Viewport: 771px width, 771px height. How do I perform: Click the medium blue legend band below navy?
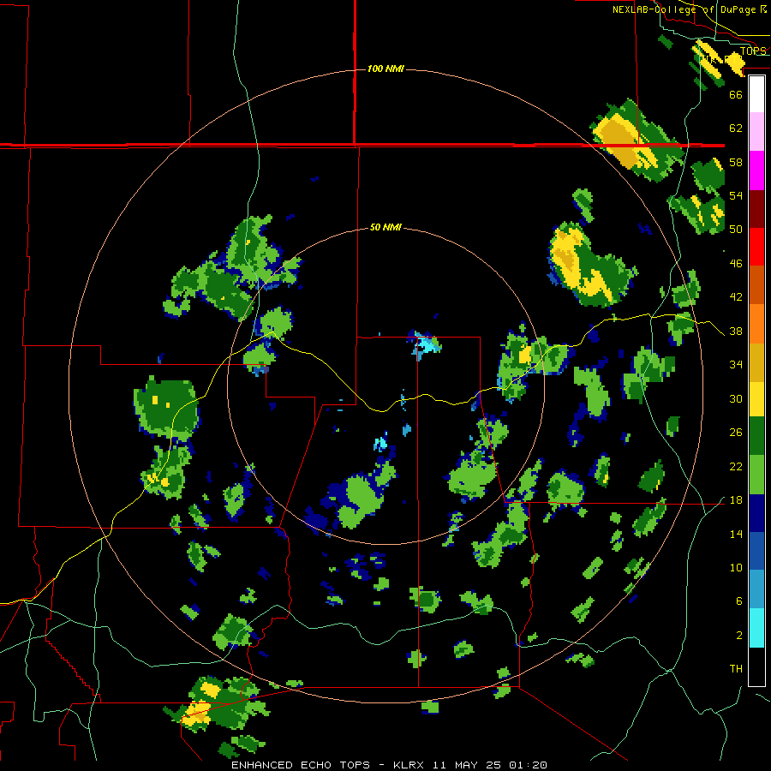point(756,551)
